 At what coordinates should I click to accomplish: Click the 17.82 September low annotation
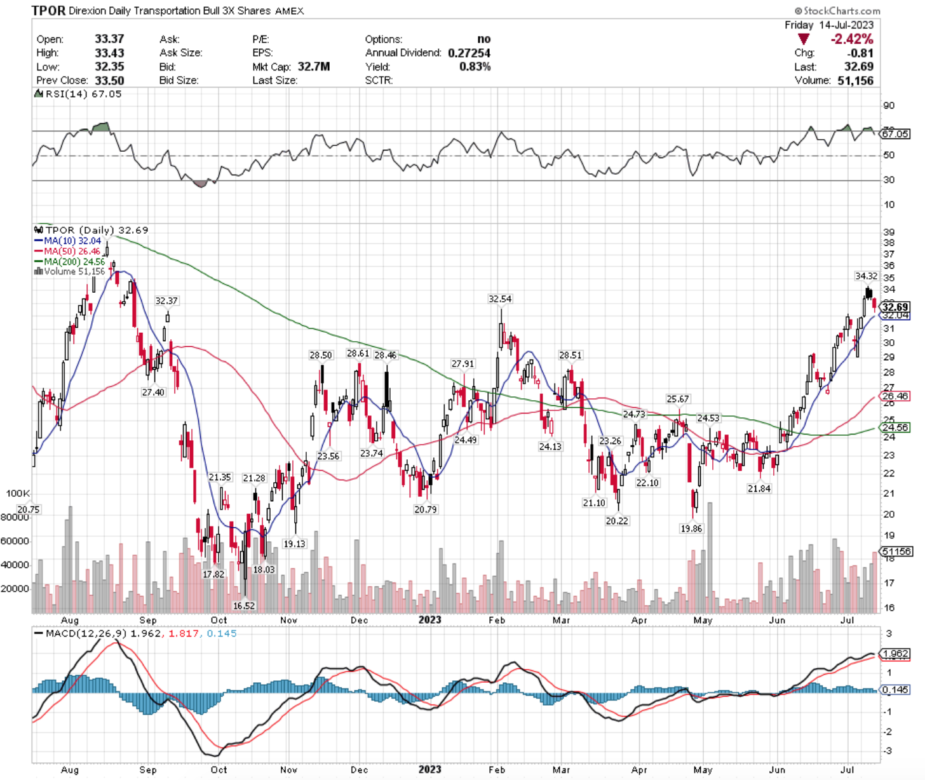pyautogui.click(x=213, y=574)
